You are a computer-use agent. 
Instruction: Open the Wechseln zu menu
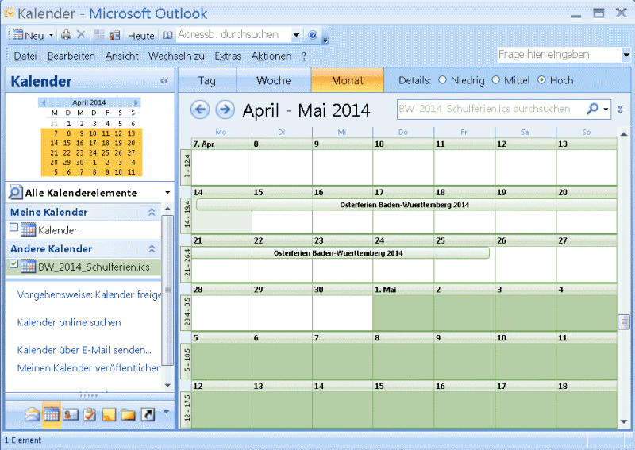point(176,56)
